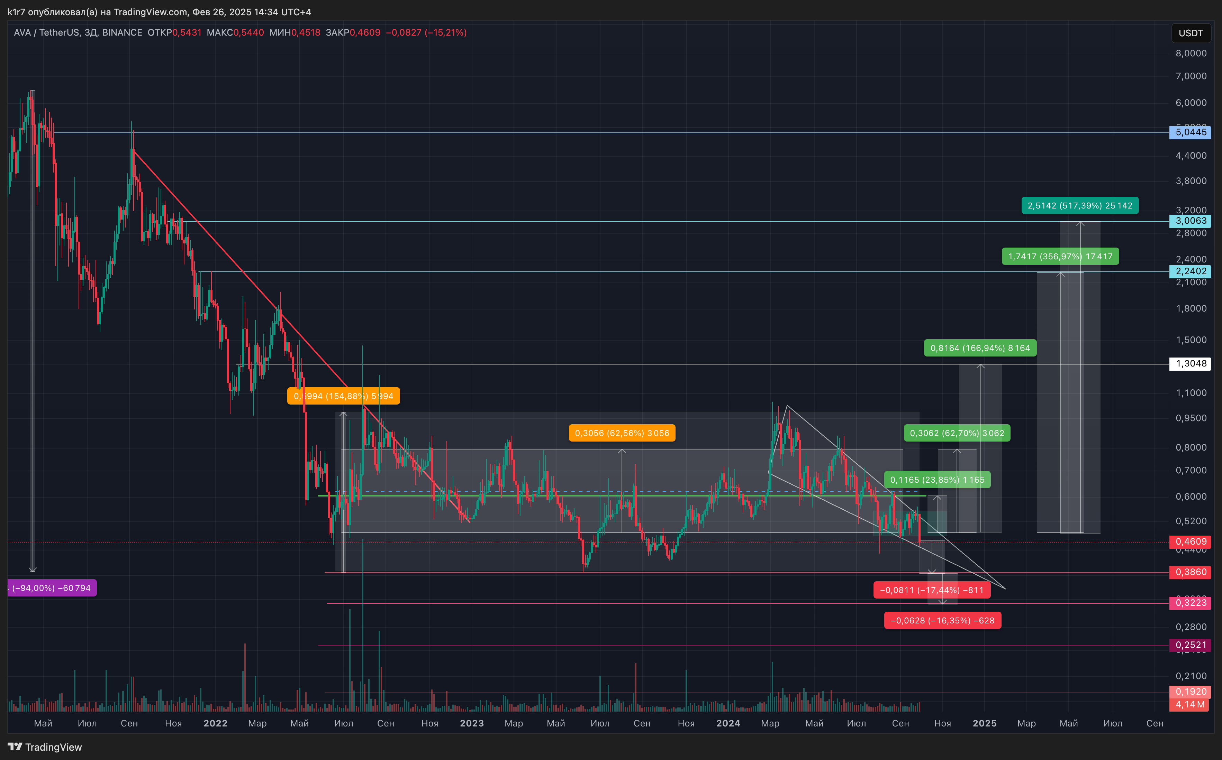Click the TradingView logo at bottom left

click(x=45, y=747)
